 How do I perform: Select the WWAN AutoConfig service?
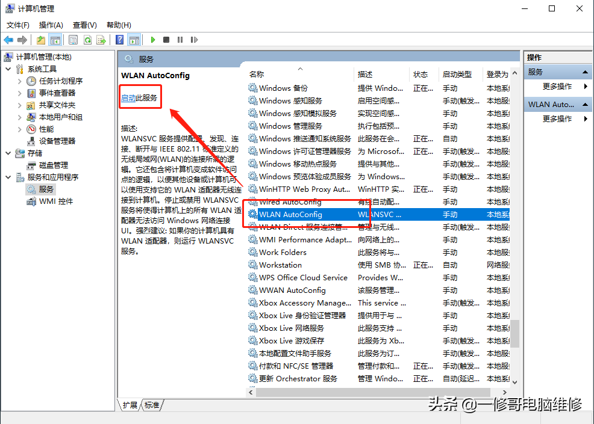378,290
